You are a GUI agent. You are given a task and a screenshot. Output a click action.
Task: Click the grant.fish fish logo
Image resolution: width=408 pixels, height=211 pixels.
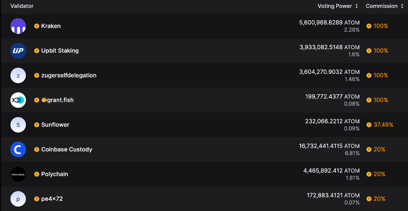tap(18, 100)
